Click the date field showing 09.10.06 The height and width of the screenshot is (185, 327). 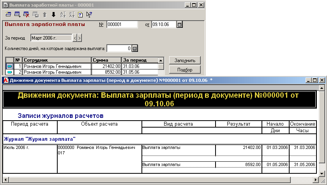pyautogui.click(x=164, y=24)
